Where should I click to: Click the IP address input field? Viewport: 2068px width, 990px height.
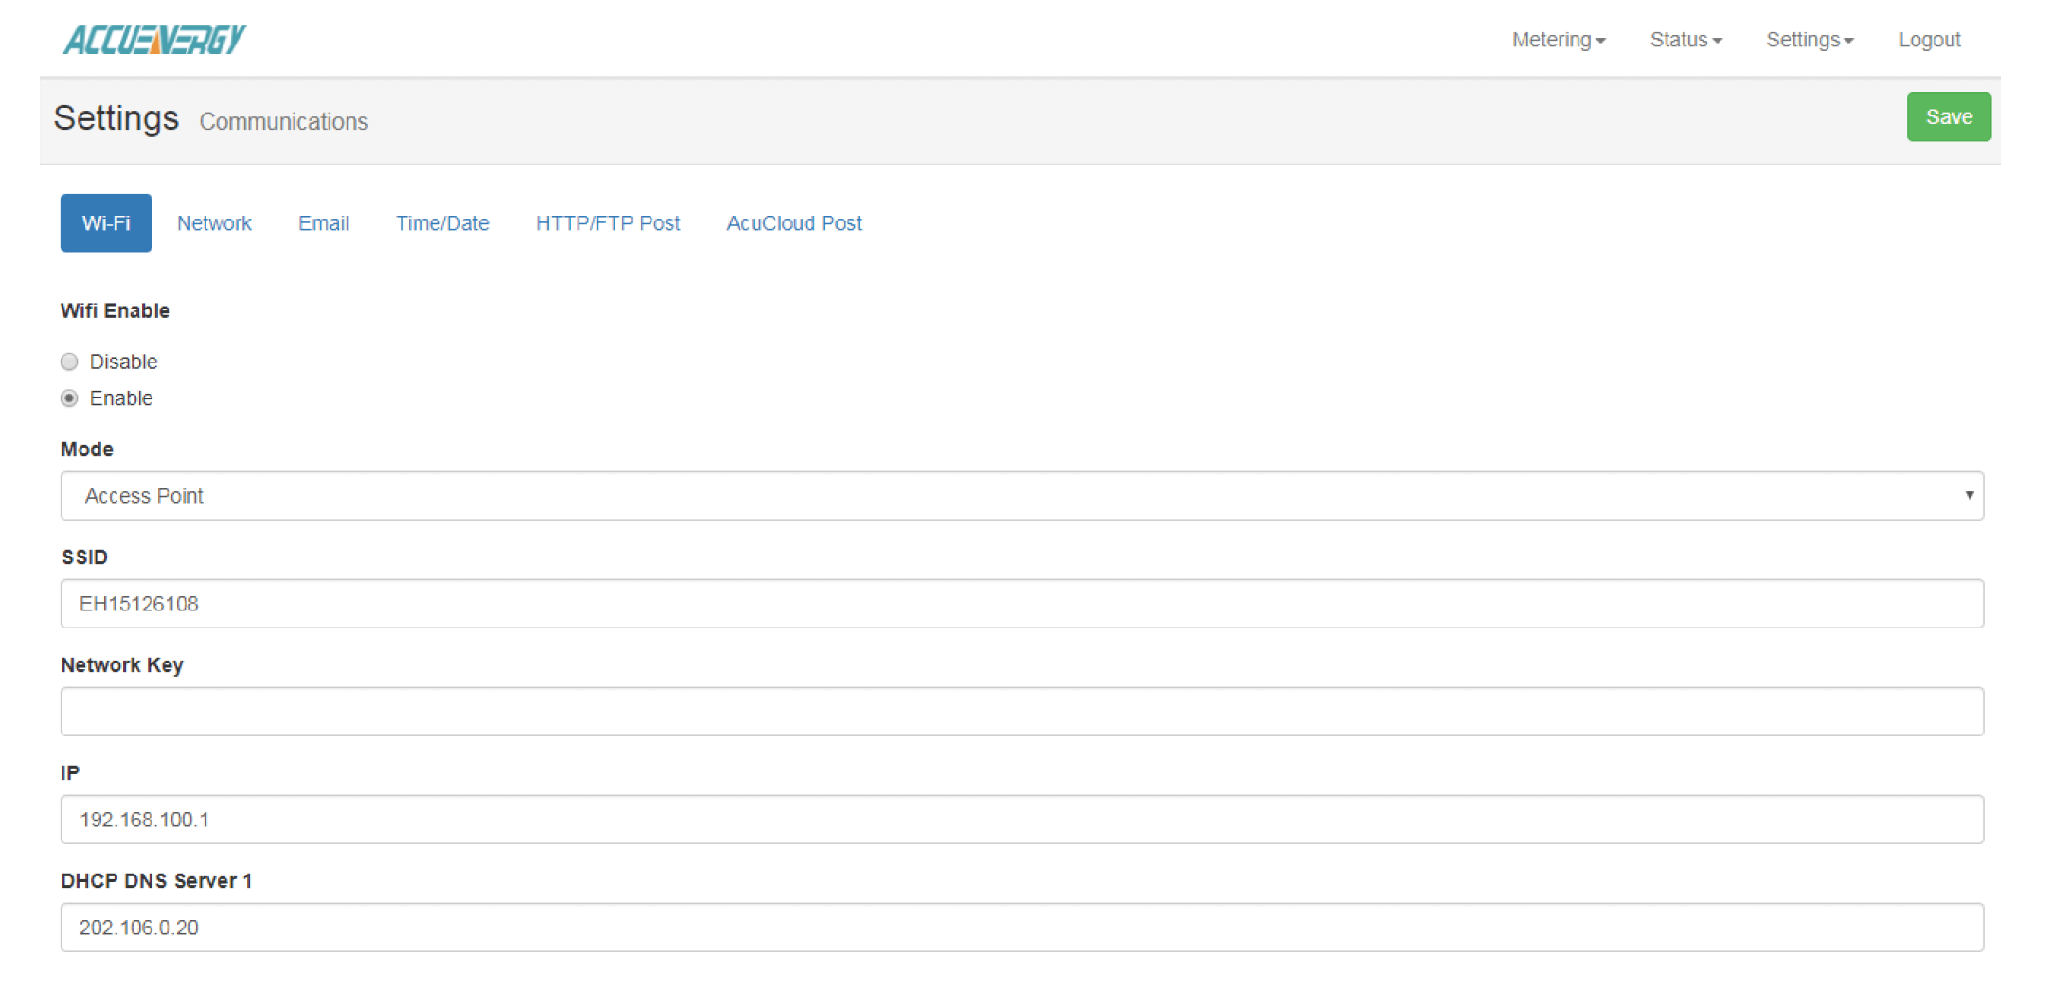[x=1021, y=820]
